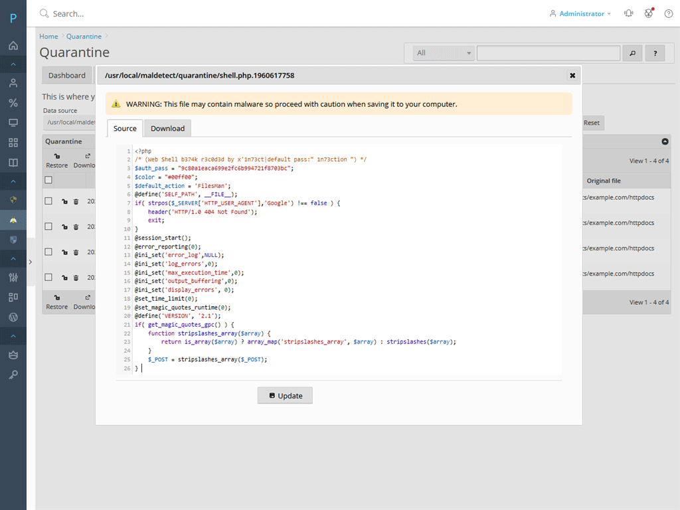This screenshot has width=680, height=510.
Task: Switch to the Download tab of the file viewer
Action: pos(167,128)
